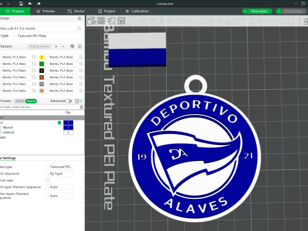Image resolution: width=308 pixels, height=231 pixels.
Task: Edit preset of filament 10
Action: [81, 84]
